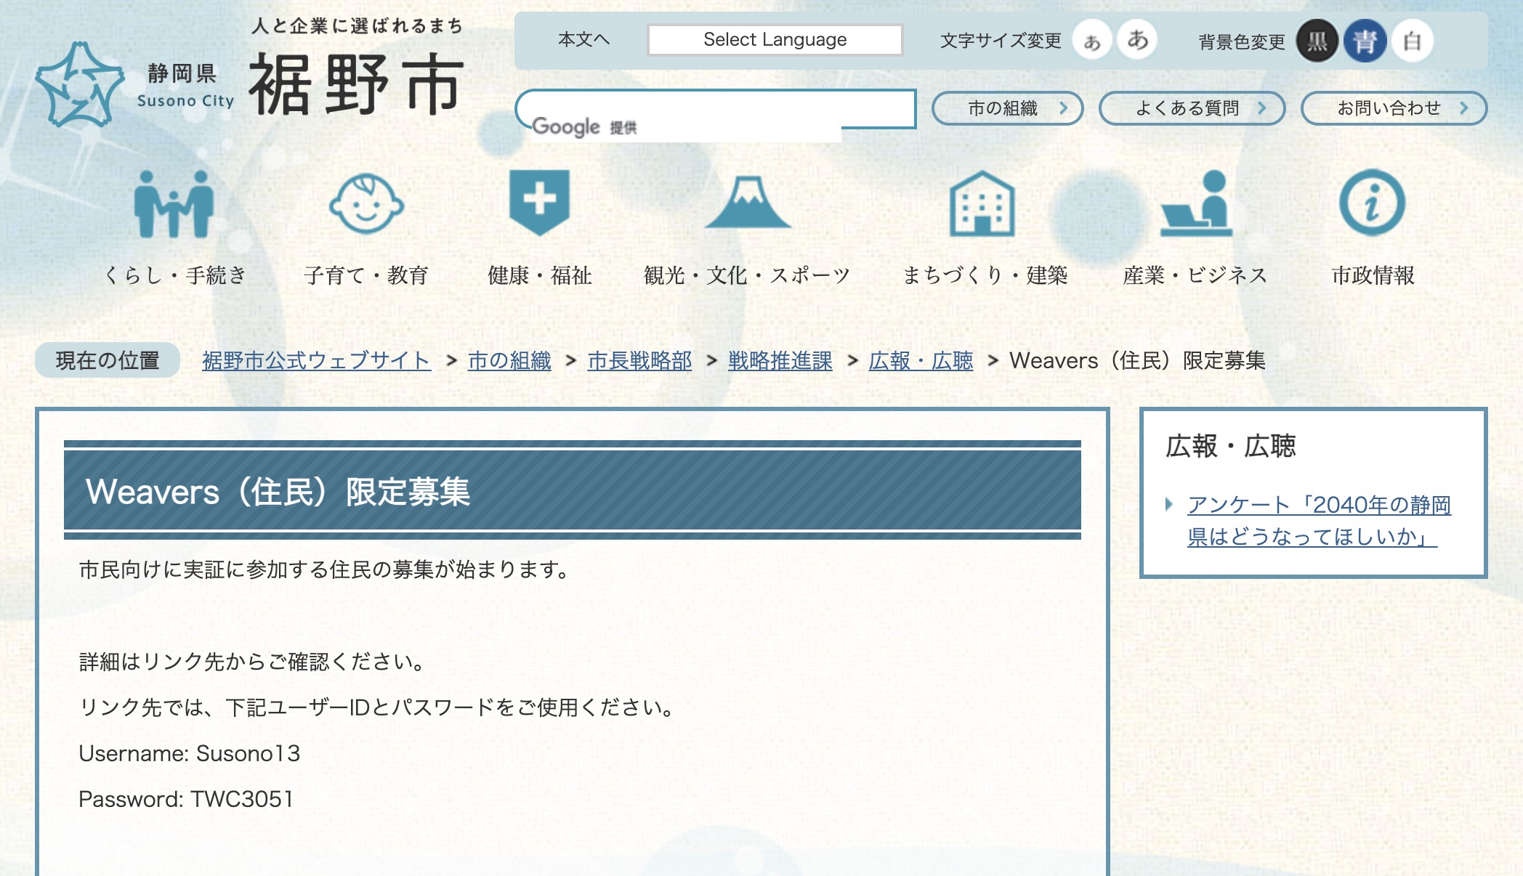Open the くらし・手続き family icon

[174, 204]
